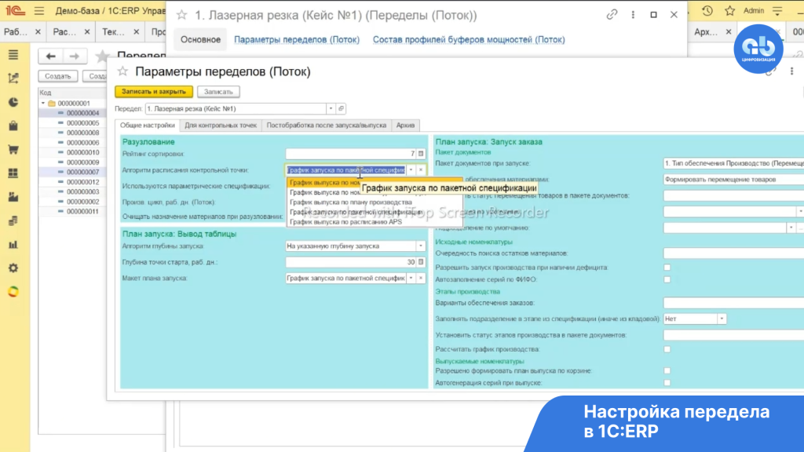
Task: Open the bar chart section in sidebar
Action: coord(13,245)
